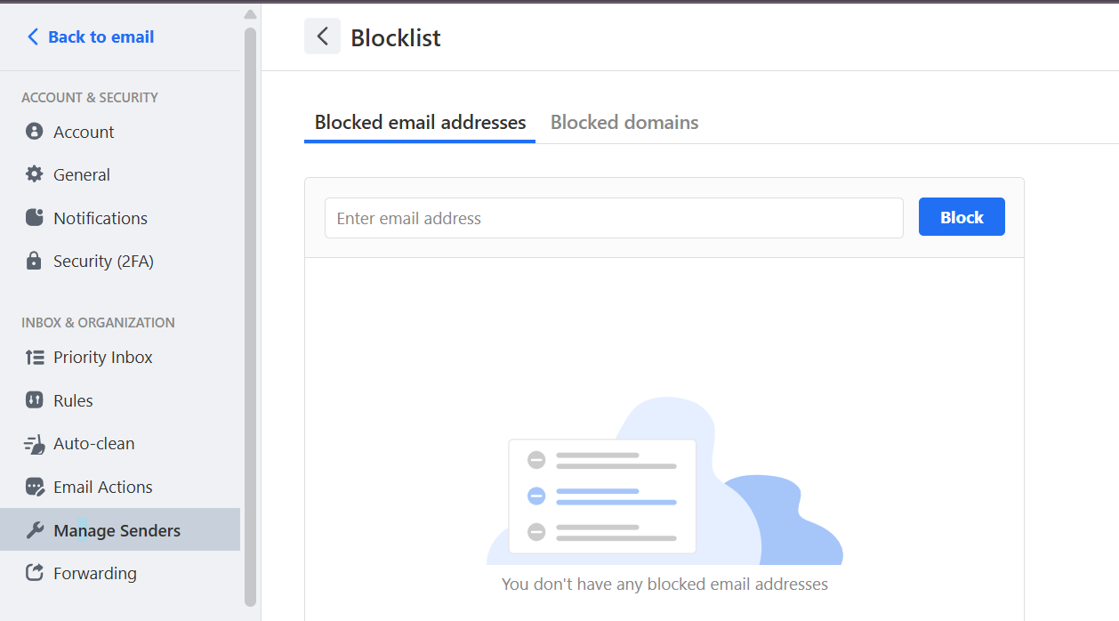
Task: Click the Forwarding share icon
Action: 35,573
